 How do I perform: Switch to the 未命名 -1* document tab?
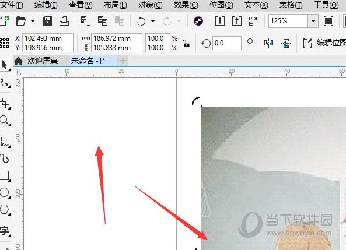coord(92,61)
